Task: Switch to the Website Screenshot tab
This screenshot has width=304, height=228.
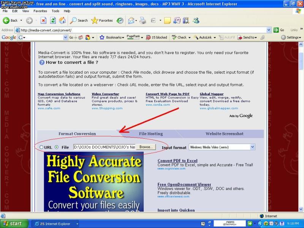Action: (x=225, y=134)
